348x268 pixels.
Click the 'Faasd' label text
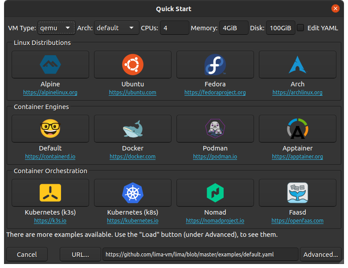tap(297, 212)
